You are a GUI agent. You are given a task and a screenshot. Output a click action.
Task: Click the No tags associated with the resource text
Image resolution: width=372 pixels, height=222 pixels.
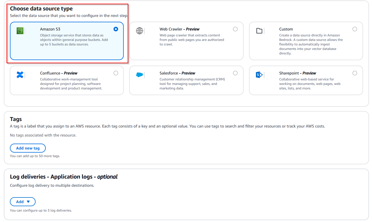43,135
